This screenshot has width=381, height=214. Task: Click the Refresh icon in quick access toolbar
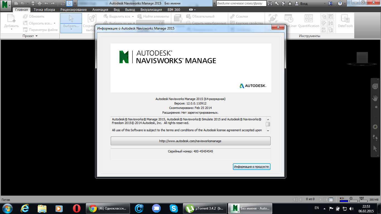pos(63,3)
